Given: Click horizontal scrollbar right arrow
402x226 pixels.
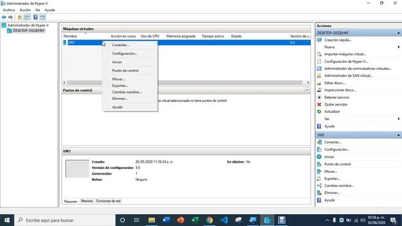Looking at the screenshot, I should [308, 82].
